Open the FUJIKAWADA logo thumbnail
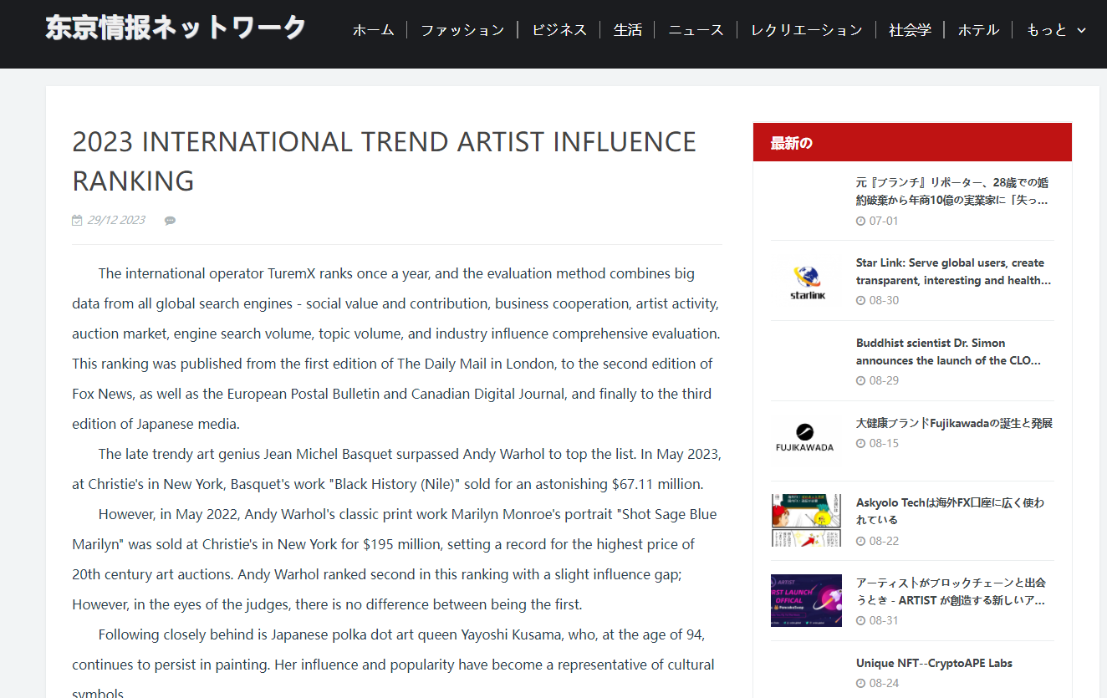 [x=806, y=441]
